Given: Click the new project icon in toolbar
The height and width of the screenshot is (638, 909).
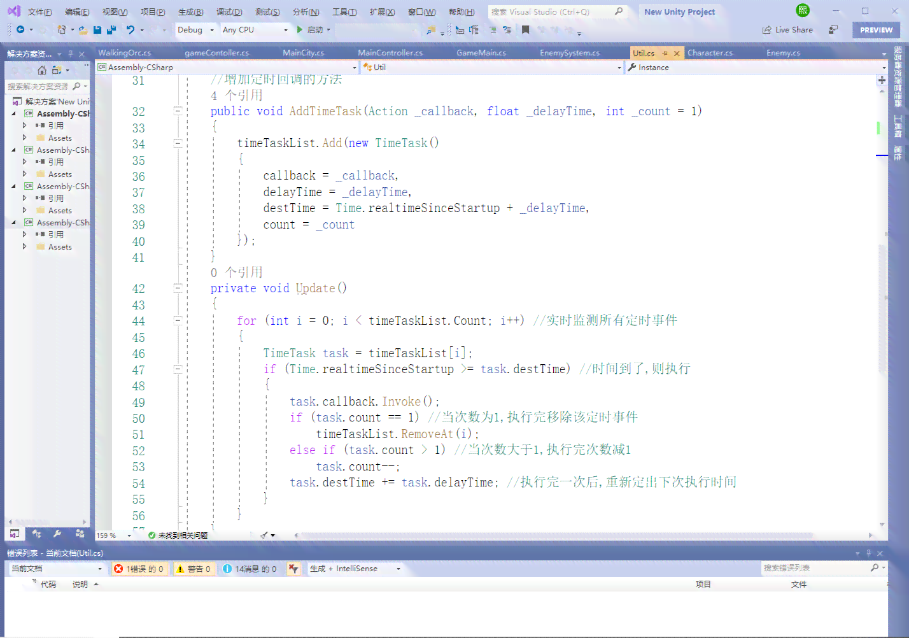Looking at the screenshot, I should point(62,30).
